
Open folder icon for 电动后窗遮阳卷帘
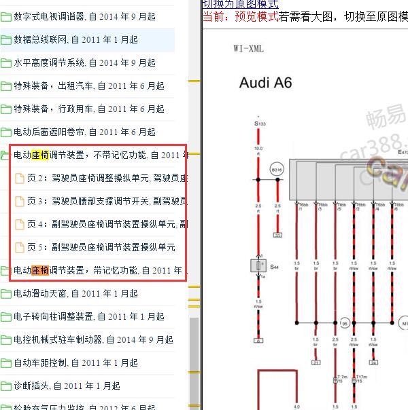tap(5, 132)
